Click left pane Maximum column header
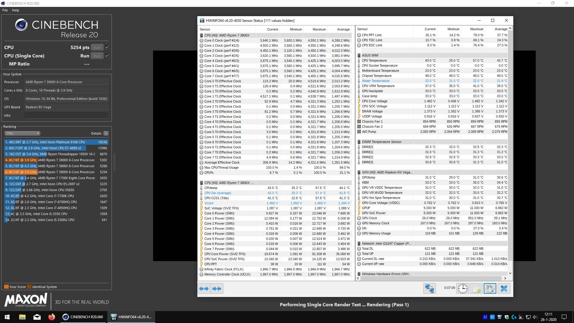 (x=315, y=29)
